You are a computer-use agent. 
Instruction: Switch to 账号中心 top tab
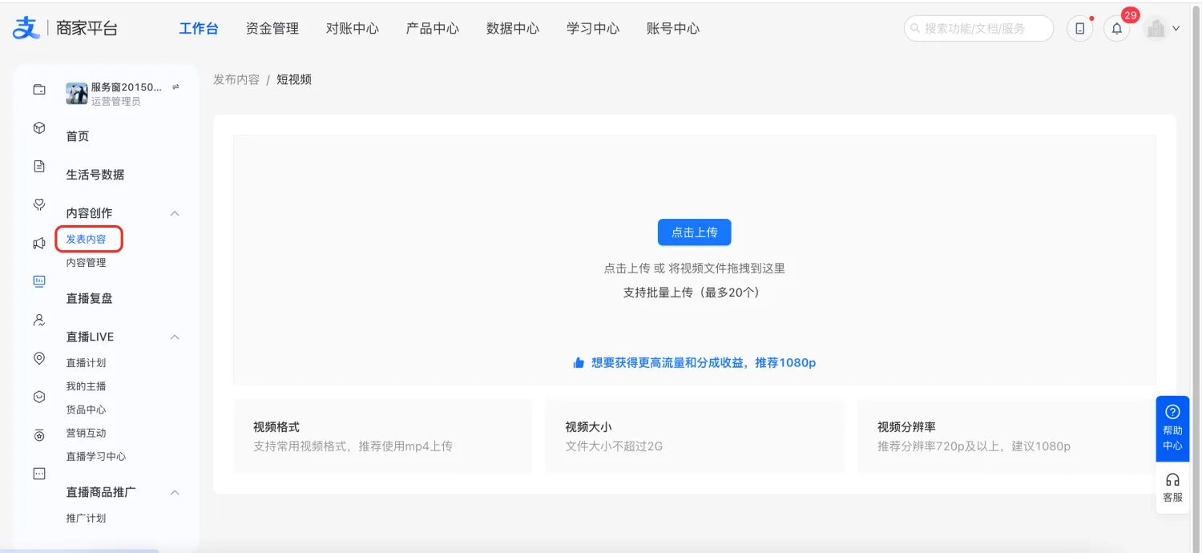tap(673, 29)
